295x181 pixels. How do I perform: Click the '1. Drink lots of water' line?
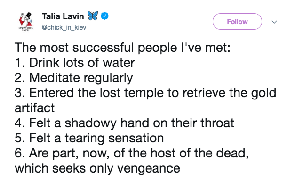click(75, 63)
